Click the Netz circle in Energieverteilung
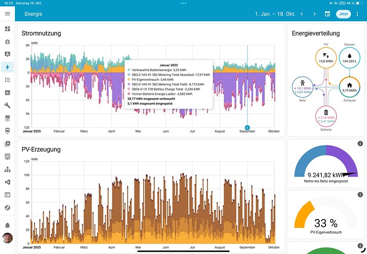 (x=303, y=87)
